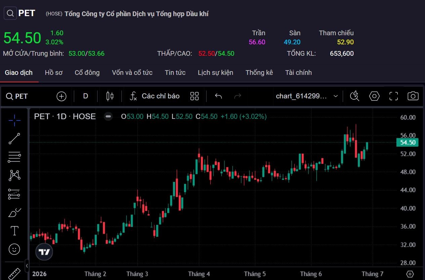425x280 pixels.
Task: Open the emoji icons tool
Action: (14, 249)
